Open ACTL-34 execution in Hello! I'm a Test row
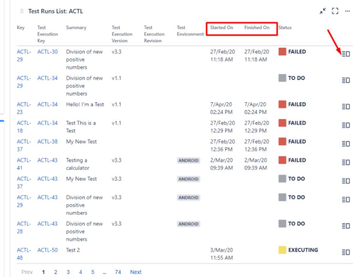The height and width of the screenshot is (277, 353). pos(47,105)
